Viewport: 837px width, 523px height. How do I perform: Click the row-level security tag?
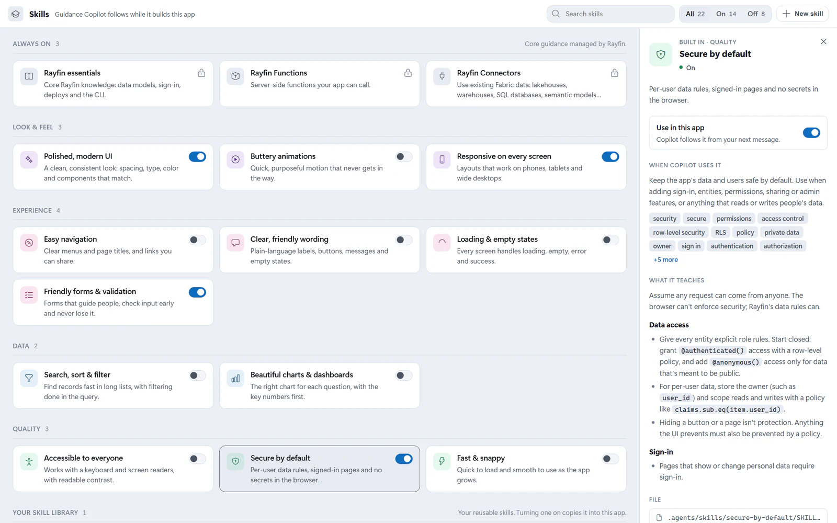[679, 233]
